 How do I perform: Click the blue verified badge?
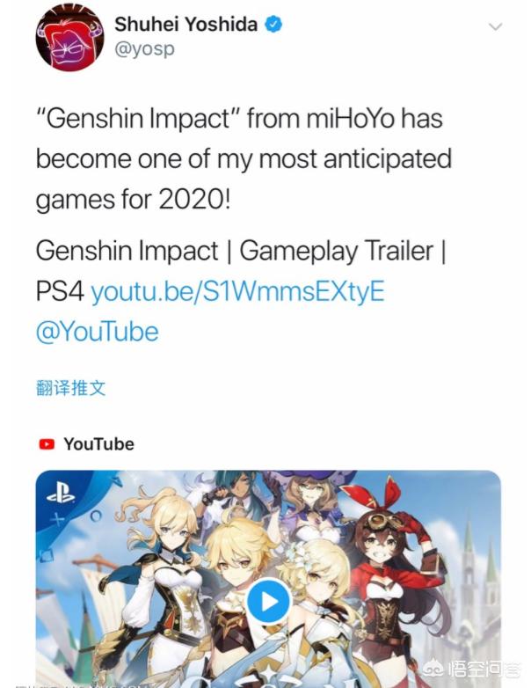(273, 24)
